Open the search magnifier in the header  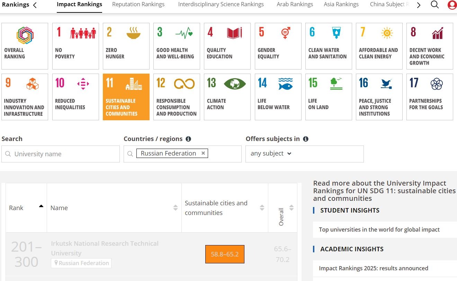click(x=435, y=4)
